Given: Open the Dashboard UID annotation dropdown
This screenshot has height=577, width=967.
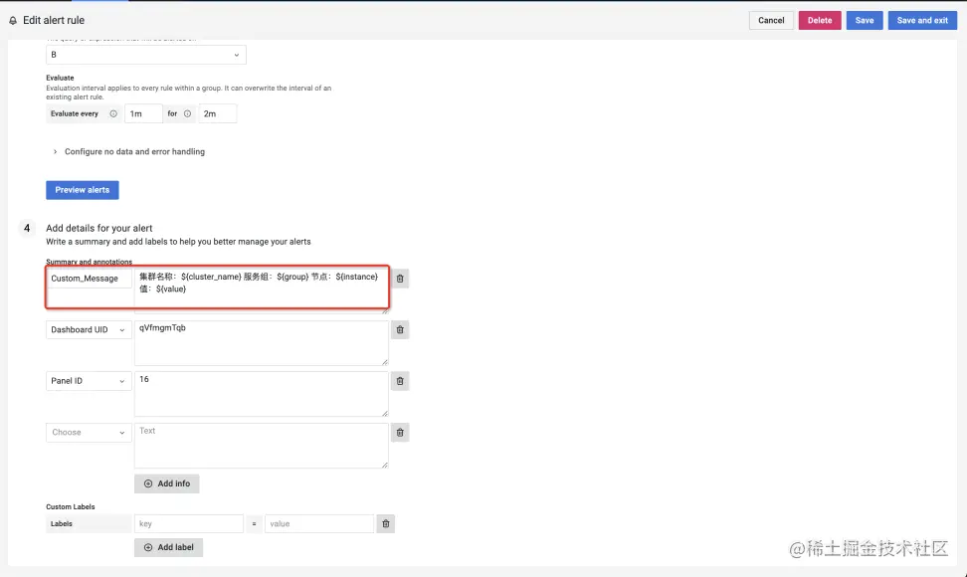Looking at the screenshot, I should point(89,330).
